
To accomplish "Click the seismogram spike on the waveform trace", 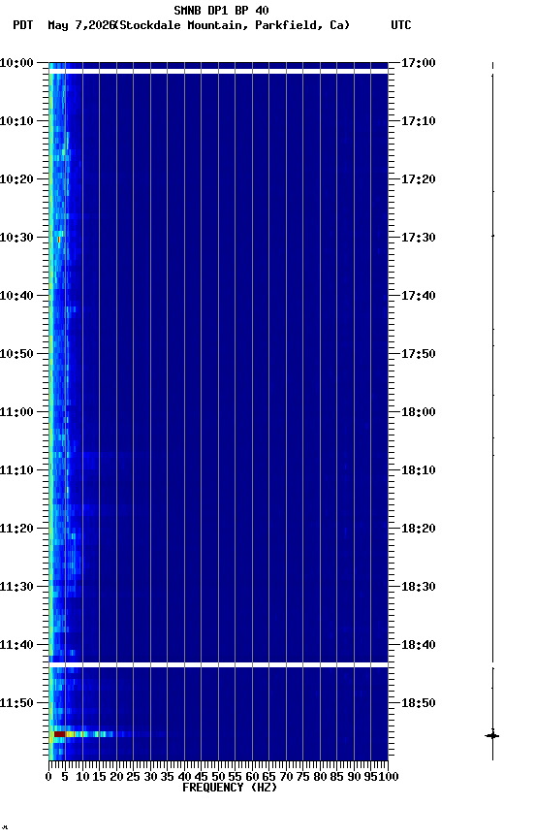I will [x=492, y=736].
